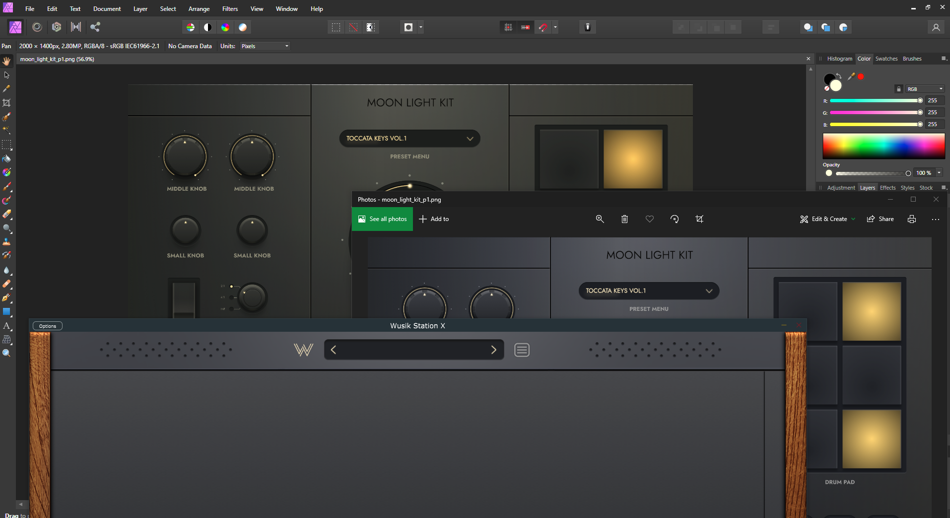Open the Color panel options menu
The image size is (950, 518).
click(944, 59)
